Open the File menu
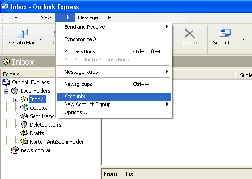 click(13, 17)
